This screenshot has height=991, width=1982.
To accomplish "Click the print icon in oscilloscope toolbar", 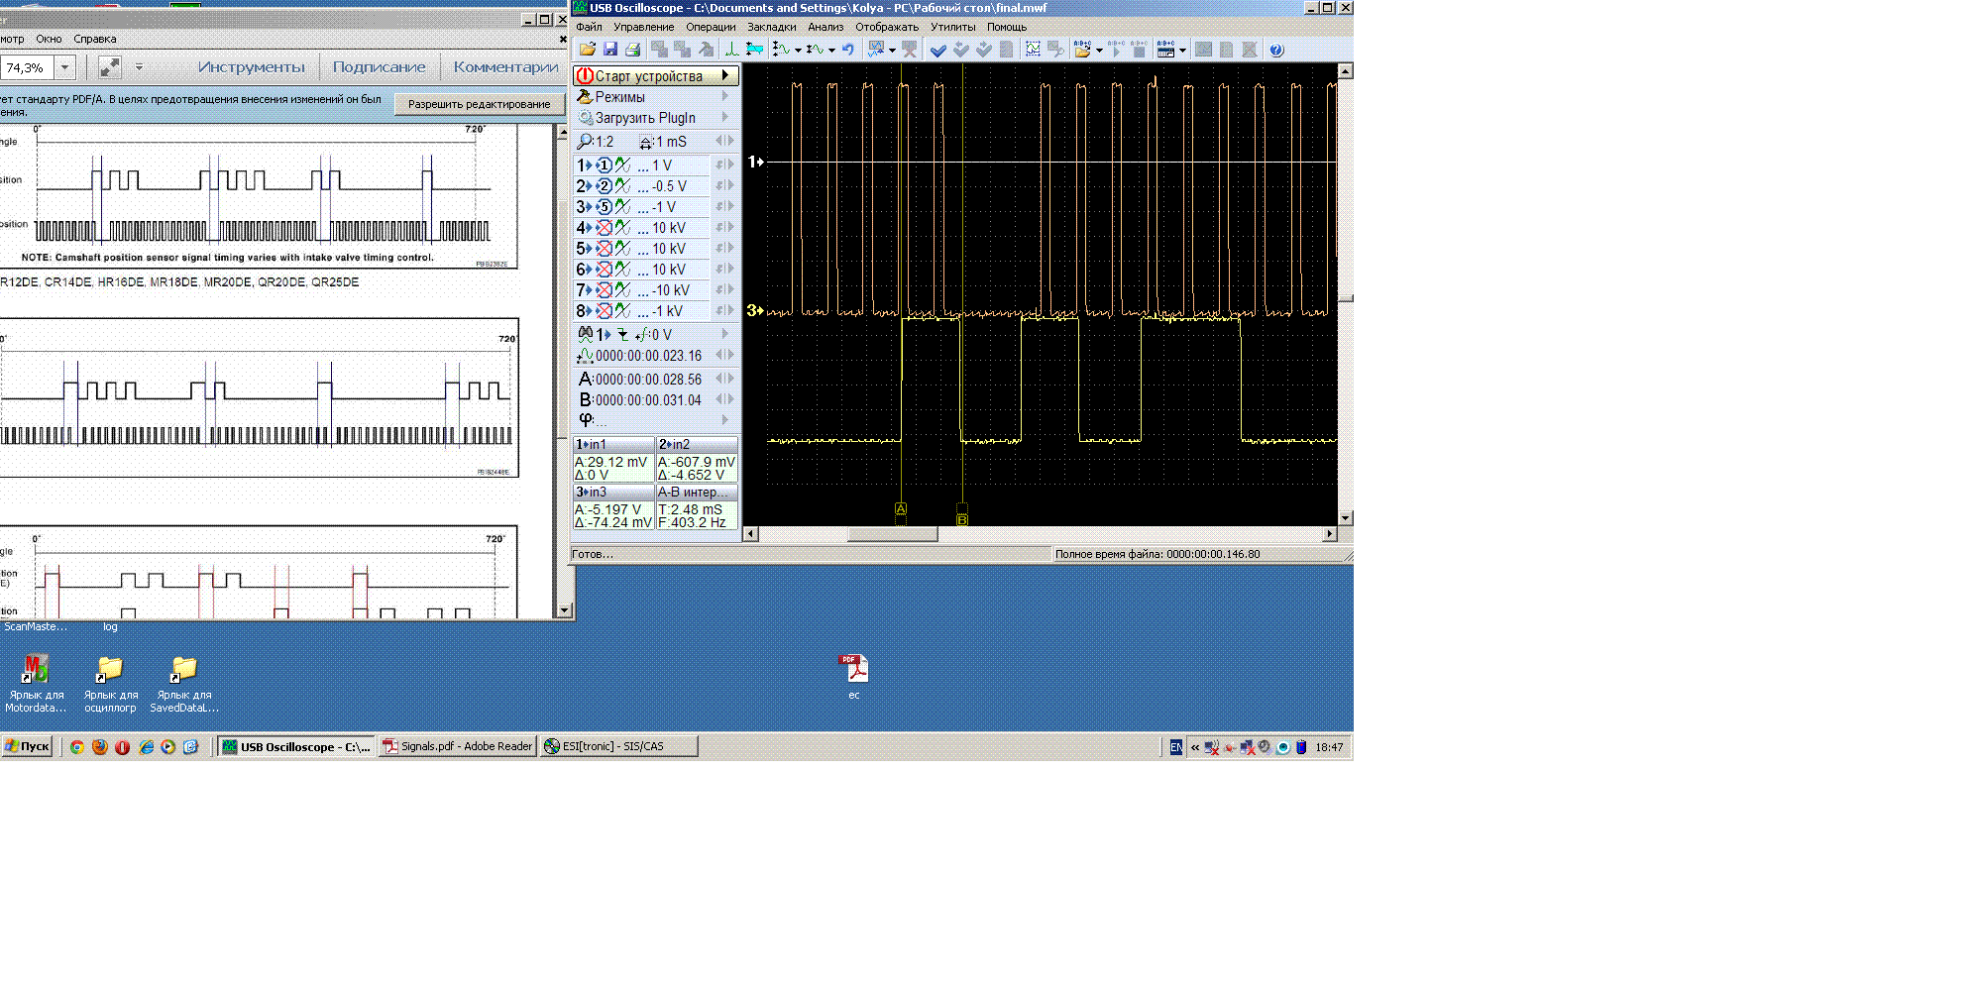I will (632, 50).
